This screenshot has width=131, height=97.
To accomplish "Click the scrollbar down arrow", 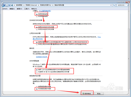I will [x=128, y=90].
